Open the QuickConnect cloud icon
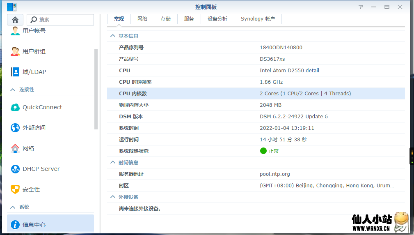Viewport: 414px width, 235px height. point(15,107)
